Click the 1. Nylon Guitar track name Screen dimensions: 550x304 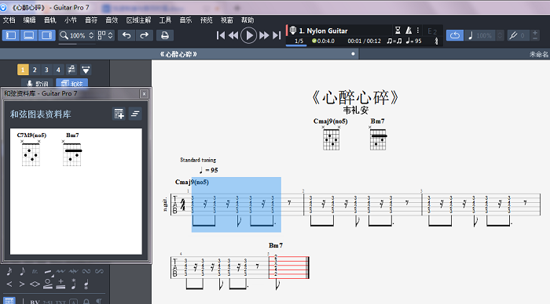coord(323,31)
